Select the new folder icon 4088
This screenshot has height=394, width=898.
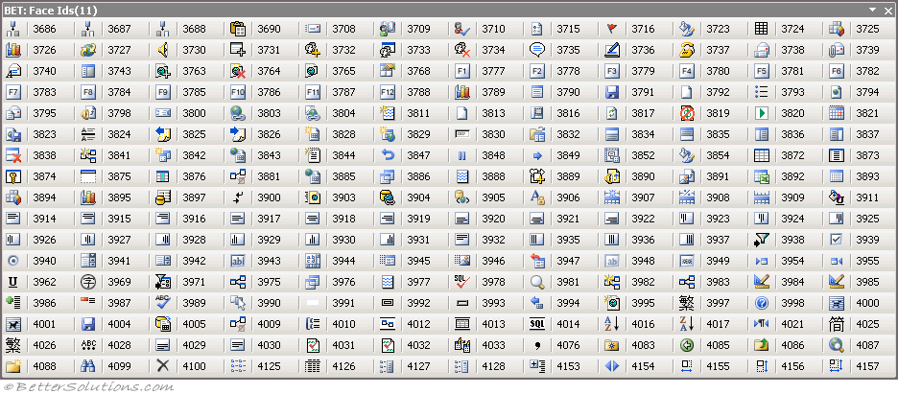pos(12,366)
